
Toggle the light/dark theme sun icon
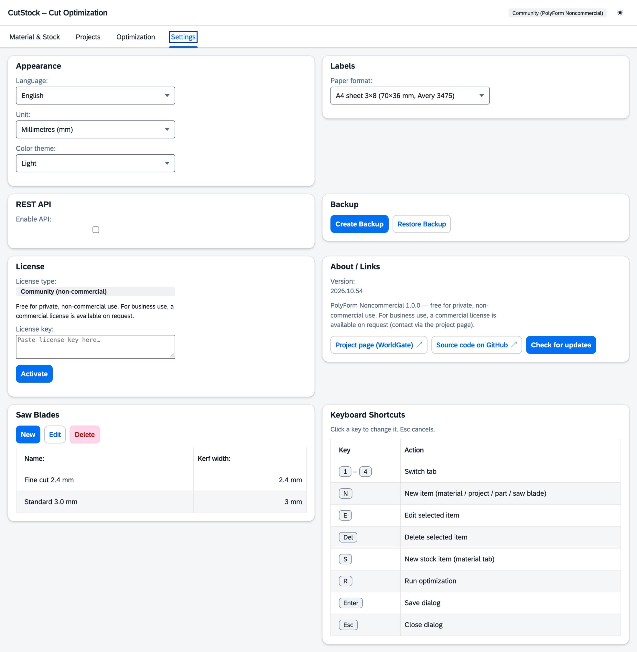point(620,13)
